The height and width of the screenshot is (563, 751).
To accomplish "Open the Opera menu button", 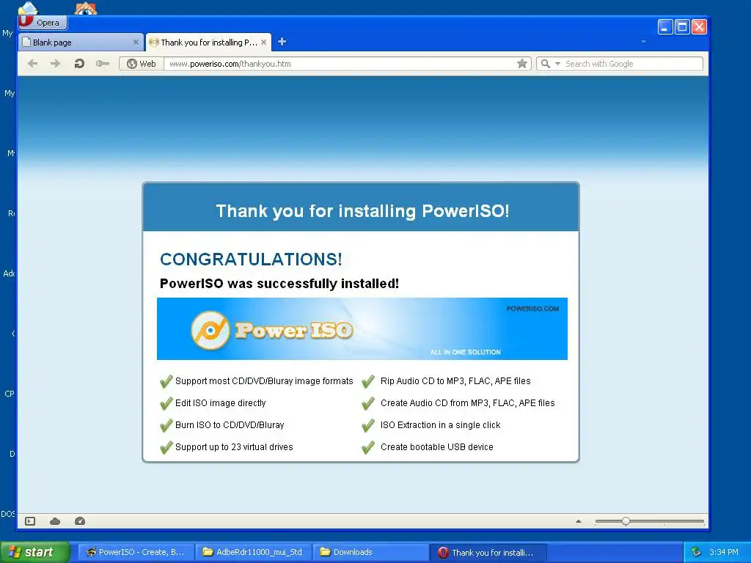I will coord(43,22).
